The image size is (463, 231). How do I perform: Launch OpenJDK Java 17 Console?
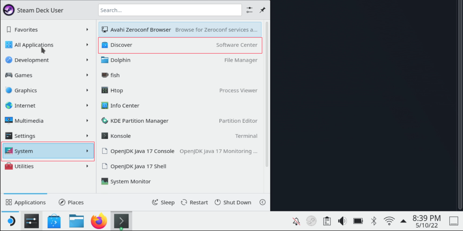click(180, 151)
